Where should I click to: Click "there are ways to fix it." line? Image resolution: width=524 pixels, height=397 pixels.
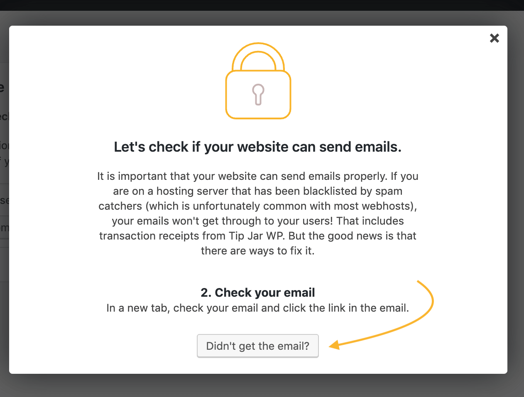258,251
